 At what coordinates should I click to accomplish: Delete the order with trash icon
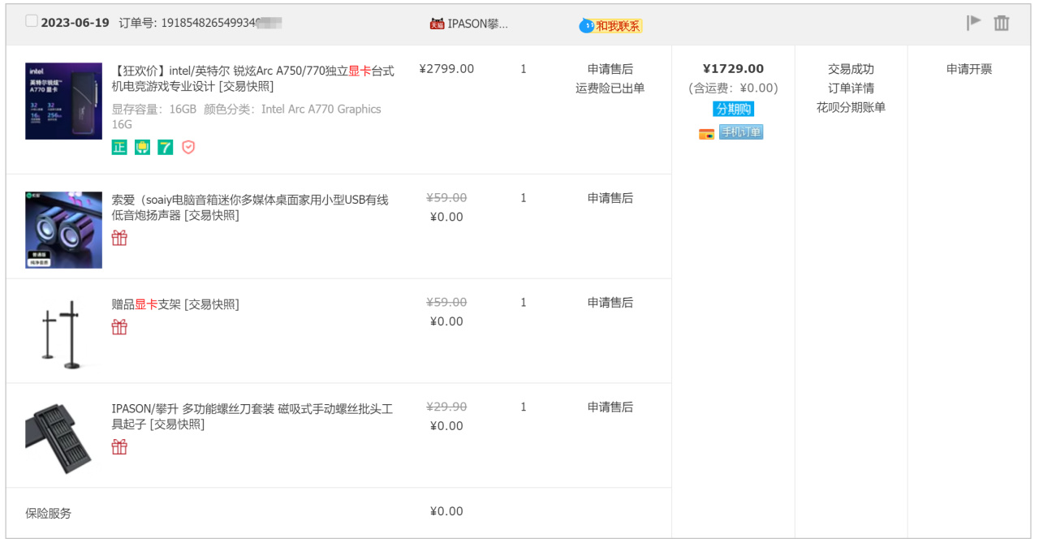pyautogui.click(x=1002, y=23)
